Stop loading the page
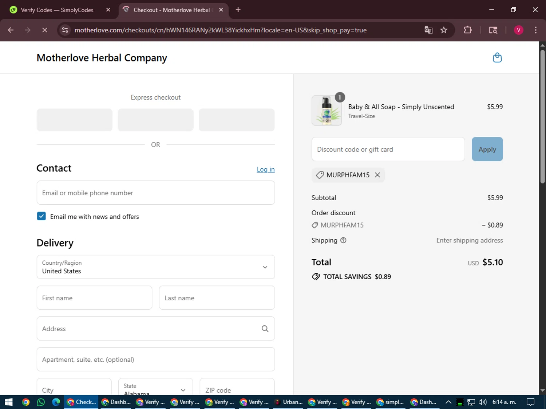Image resolution: width=546 pixels, height=409 pixels. [44, 30]
